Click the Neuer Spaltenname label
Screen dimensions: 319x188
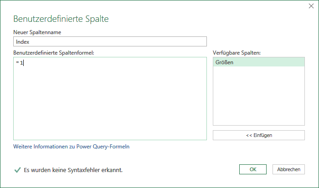tap(37, 32)
